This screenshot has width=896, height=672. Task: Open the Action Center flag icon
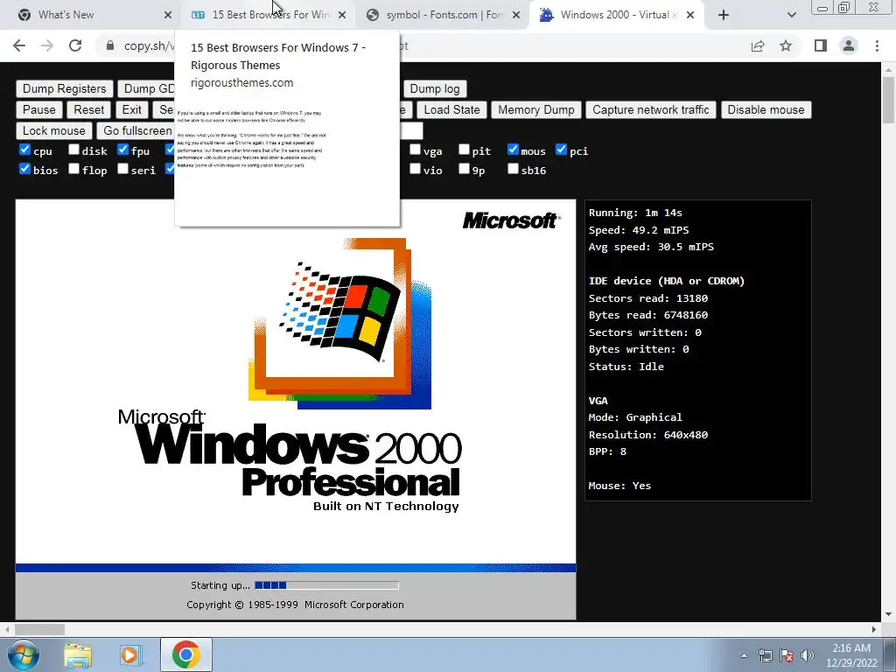pos(787,655)
